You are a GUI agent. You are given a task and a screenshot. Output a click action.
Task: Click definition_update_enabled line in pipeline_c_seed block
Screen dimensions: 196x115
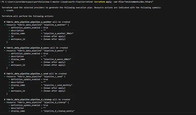click(x=28, y=79)
